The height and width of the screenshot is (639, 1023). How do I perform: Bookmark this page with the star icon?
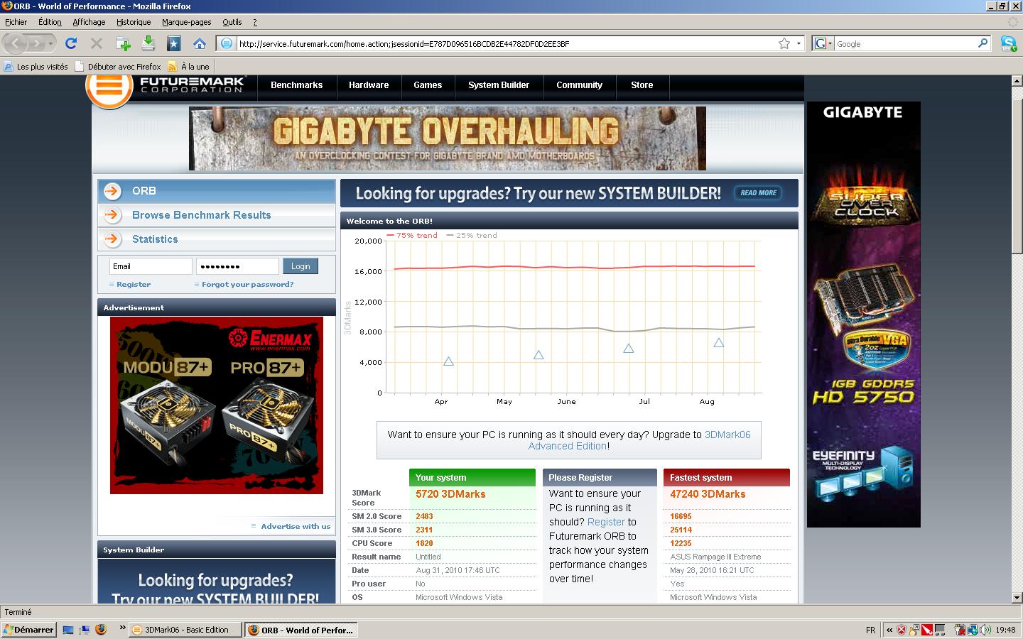pos(784,44)
